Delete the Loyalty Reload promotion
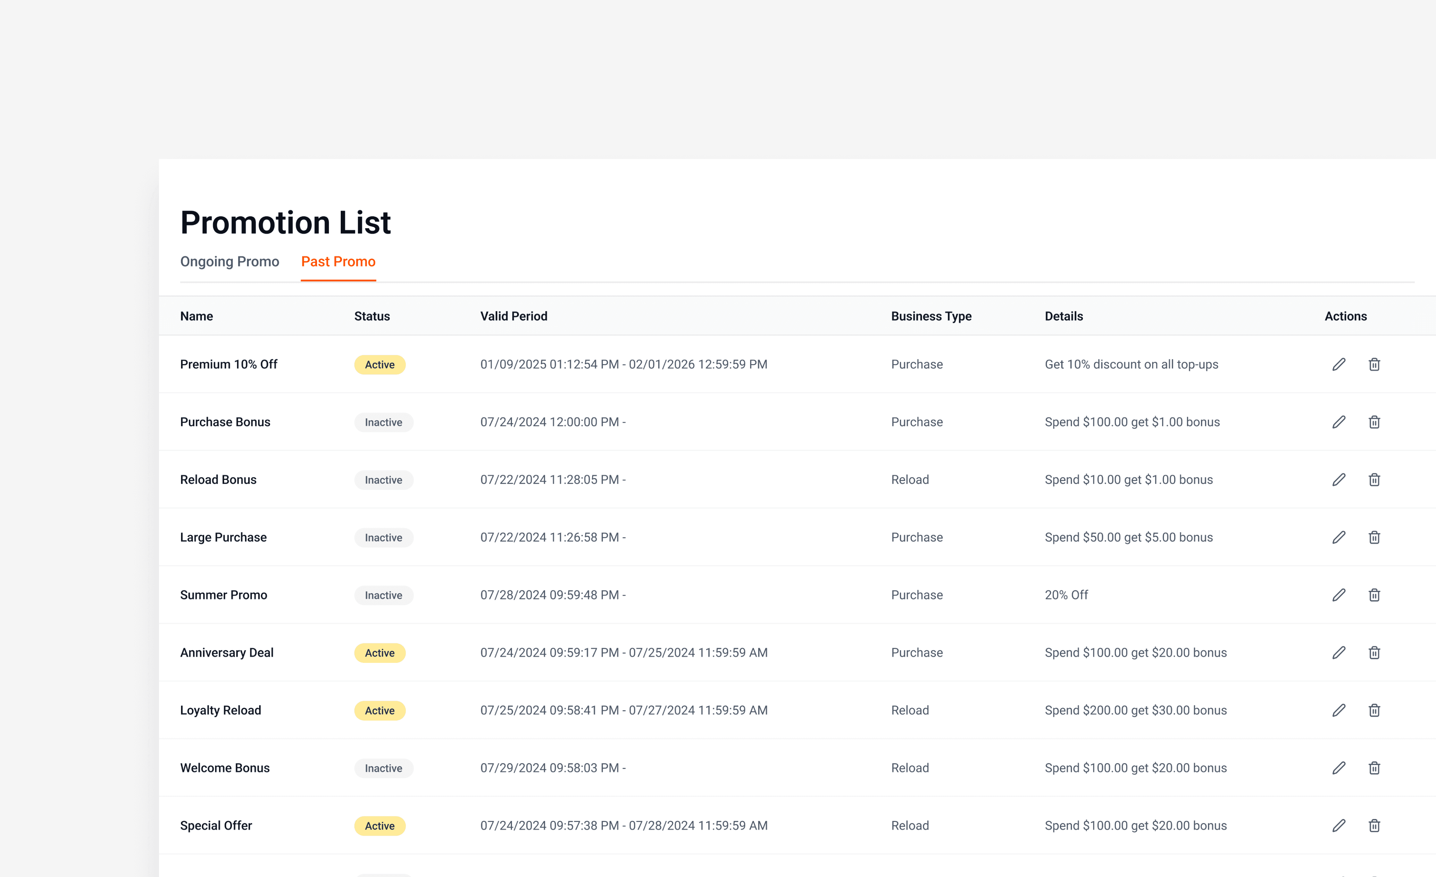The width and height of the screenshot is (1436, 877). coord(1373,710)
